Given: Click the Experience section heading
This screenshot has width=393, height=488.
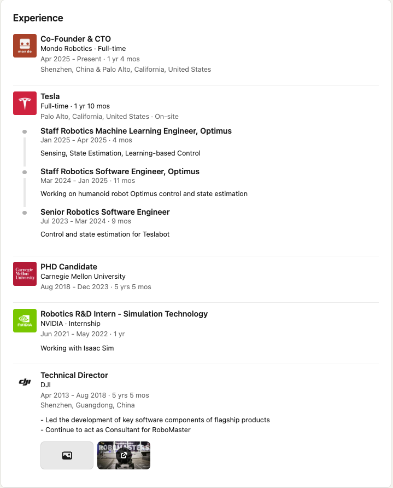Looking at the screenshot, I should (38, 18).
